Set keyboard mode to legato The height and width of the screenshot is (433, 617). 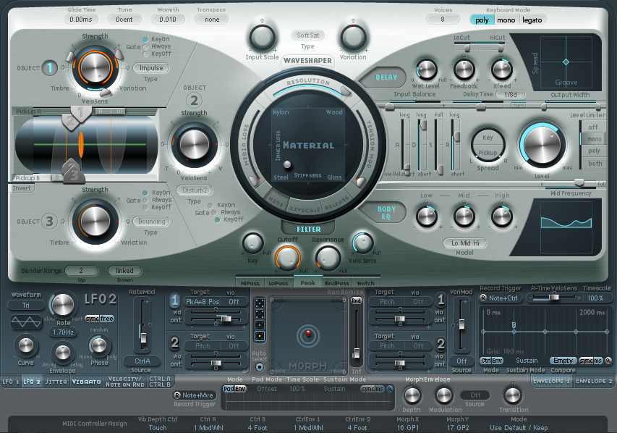coord(532,20)
